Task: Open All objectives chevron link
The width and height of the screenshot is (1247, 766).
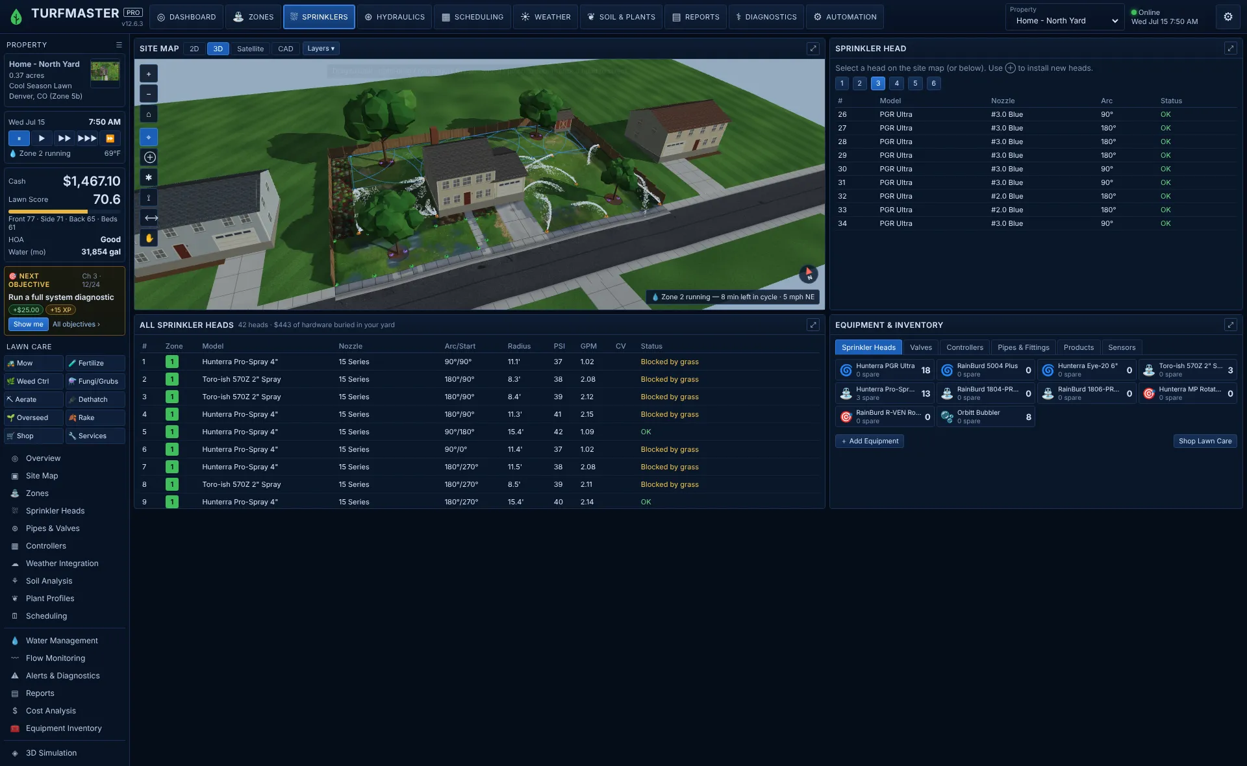Action: point(76,324)
